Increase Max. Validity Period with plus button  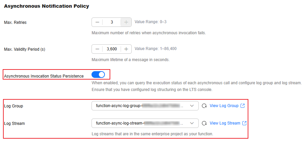(126, 49)
